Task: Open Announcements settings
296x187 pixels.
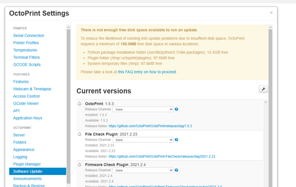Action: [x=27, y=179]
